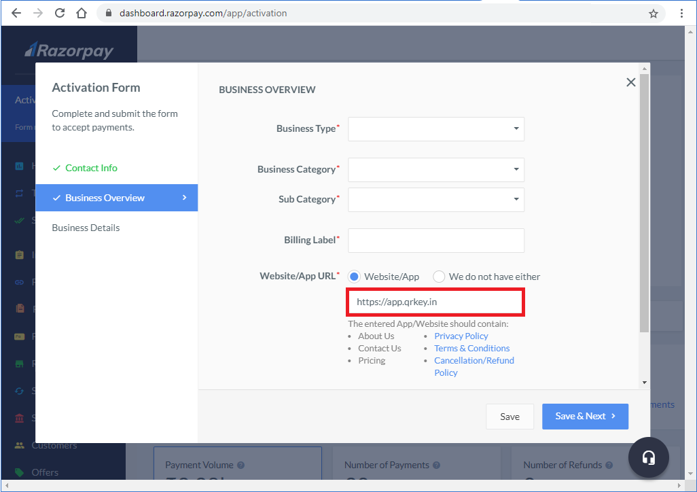The image size is (697, 492).
Task: Open the Business Type dropdown
Action: (x=435, y=128)
